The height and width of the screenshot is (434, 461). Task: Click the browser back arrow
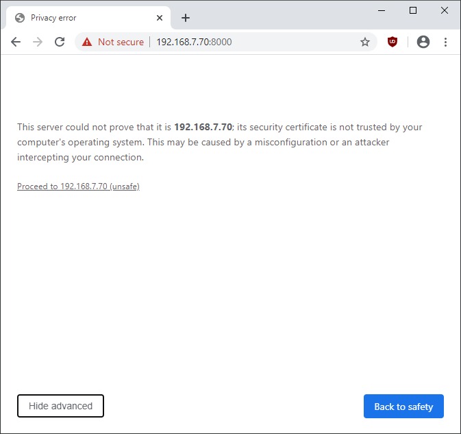pos(16,42)
